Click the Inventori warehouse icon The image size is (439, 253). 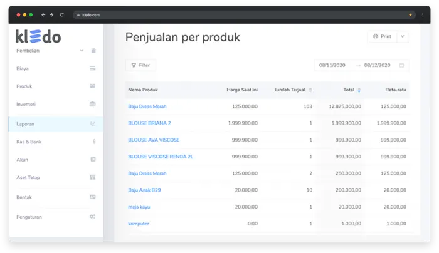(x=93, y=104)
